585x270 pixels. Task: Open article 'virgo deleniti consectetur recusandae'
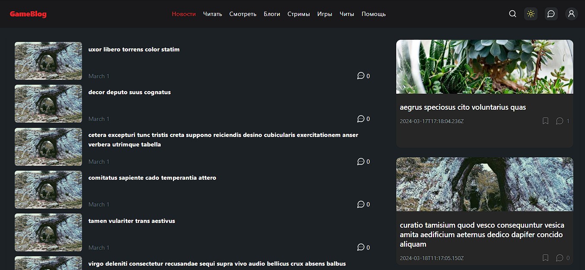(x=217, y=264)
